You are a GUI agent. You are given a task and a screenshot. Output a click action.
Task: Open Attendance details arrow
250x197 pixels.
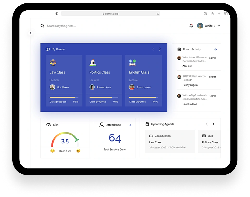[130, 125]
